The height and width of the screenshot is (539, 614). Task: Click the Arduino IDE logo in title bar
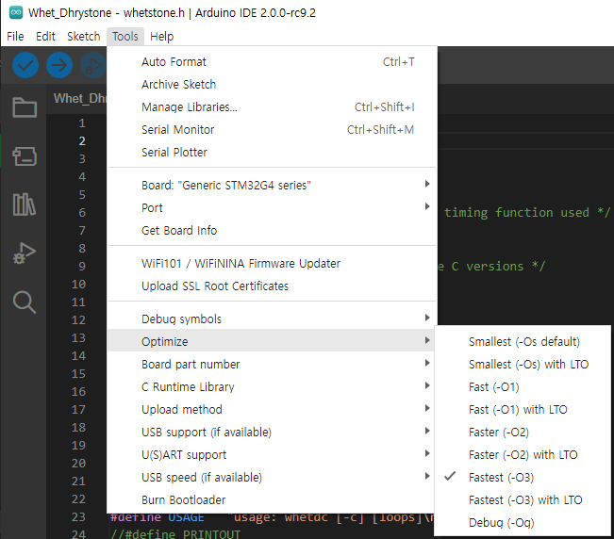pyautogui.click(x=16, y=12)
